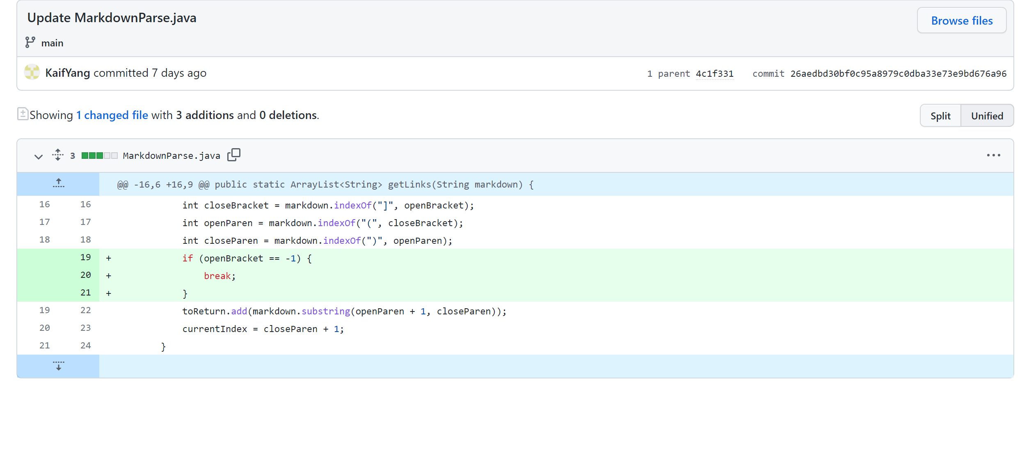Click the Update MarkdownParse.java commit title
This screenshot has width=1029, height=449.
[112, 18]
